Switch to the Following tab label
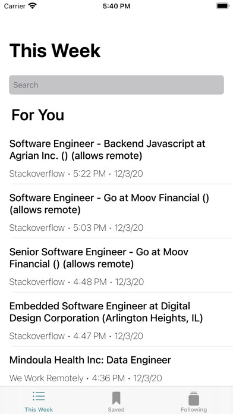The width and height of the screenshot is (233, 414). pos(194,410)
